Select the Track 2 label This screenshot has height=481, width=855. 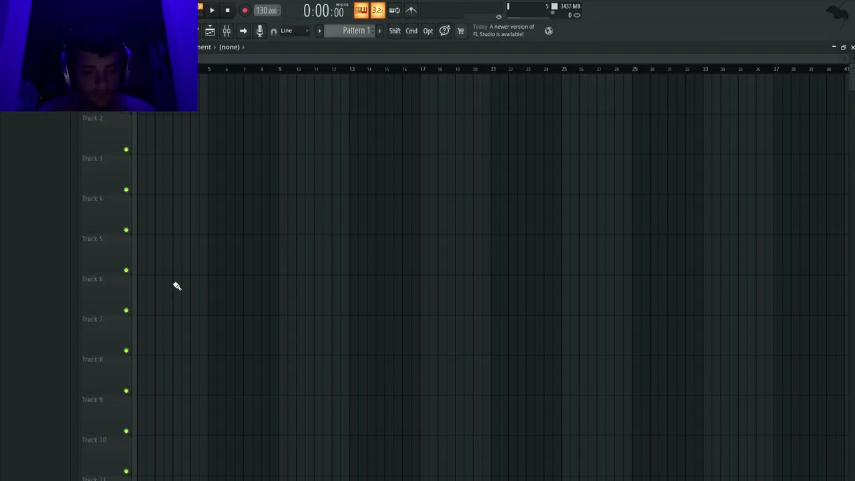coord(92,118)
